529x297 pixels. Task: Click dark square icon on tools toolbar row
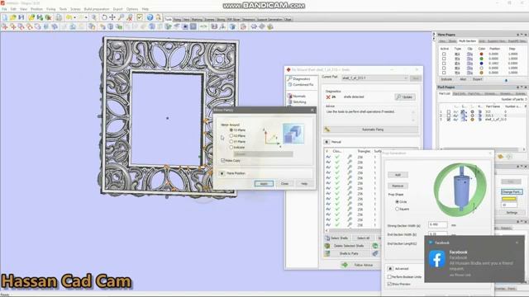193,26
